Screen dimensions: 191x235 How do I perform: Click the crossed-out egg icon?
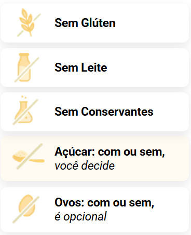pyautogui.click(x=26, y=209)
